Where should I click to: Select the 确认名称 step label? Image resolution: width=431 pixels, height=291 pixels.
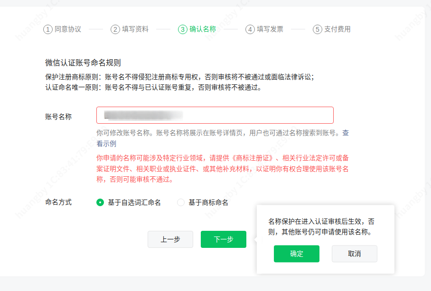tap(203, 29)
